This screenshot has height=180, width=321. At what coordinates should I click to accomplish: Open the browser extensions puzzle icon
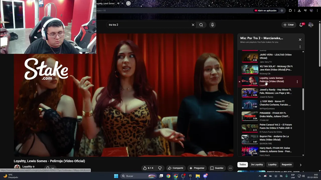[x=290, y=10]
